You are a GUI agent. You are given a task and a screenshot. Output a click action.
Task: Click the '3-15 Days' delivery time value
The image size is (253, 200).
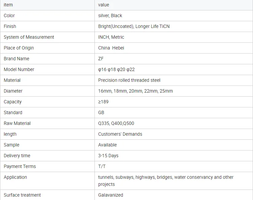pyautogui.click(x=108, y=156)
